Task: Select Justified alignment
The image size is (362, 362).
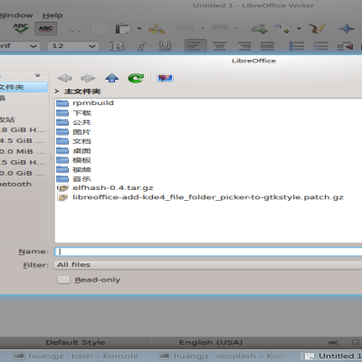Action: click(268, 46)
